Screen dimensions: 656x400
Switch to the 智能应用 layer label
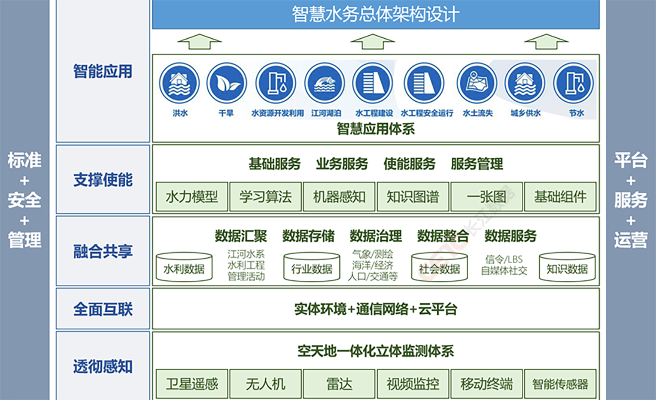click(103, 71)
